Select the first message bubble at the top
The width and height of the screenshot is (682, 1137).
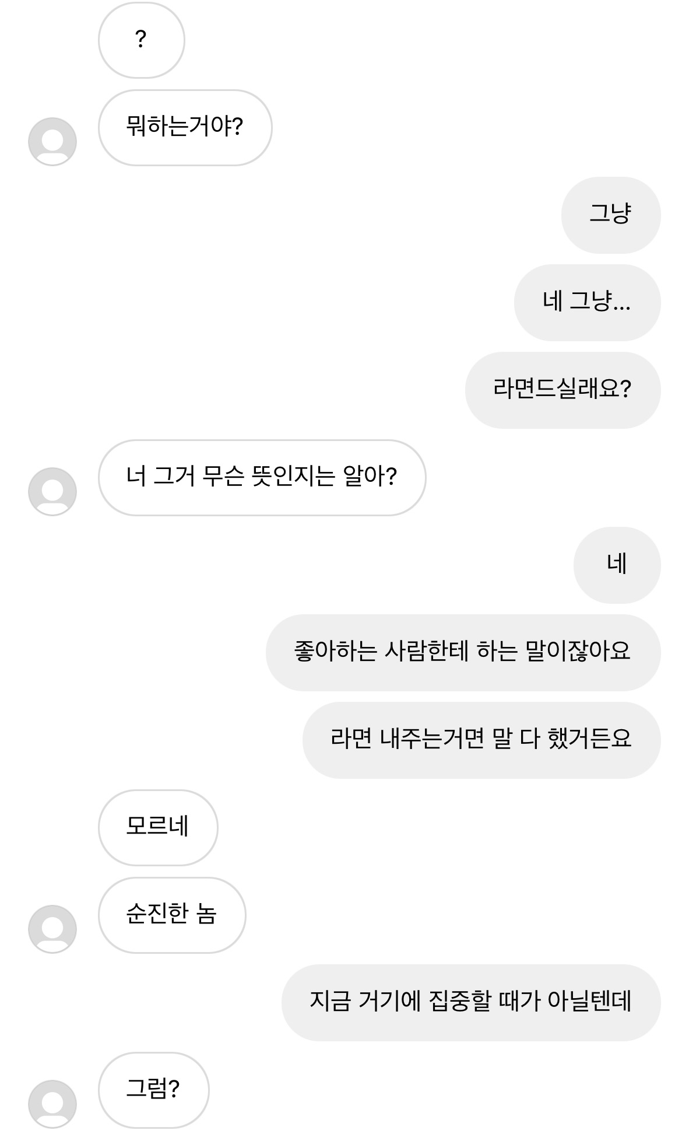(x=141, y=40)
